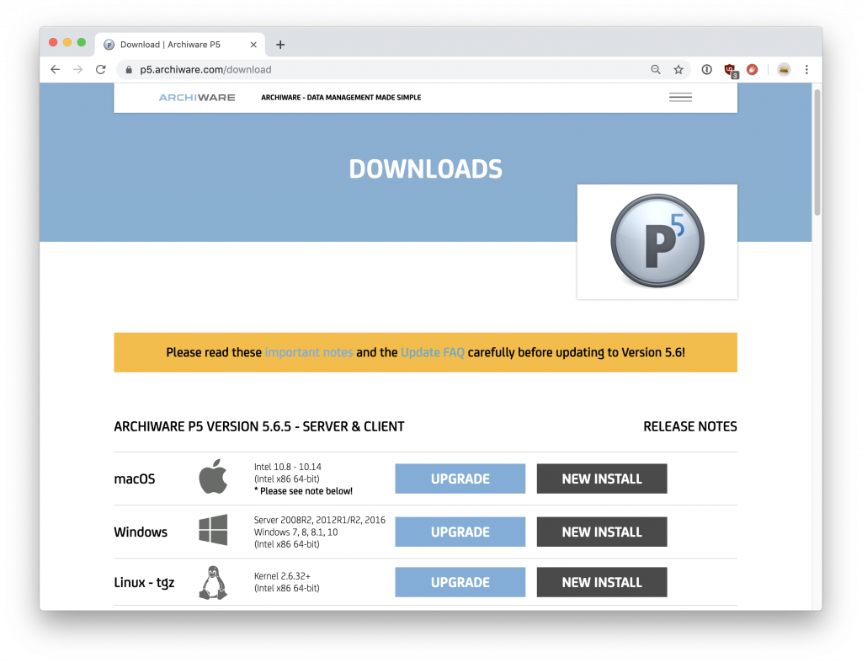
Task: Click the Linux penguin icon
Action: (213, 583)
